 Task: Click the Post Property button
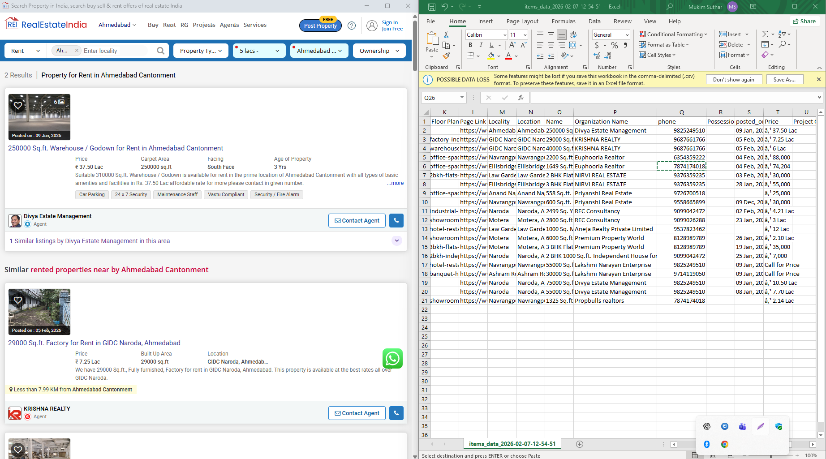coord(320,26)
